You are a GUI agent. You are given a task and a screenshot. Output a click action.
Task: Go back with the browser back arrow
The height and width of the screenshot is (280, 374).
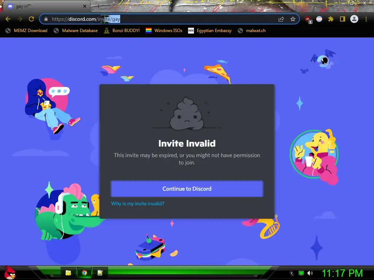(8, 19)
